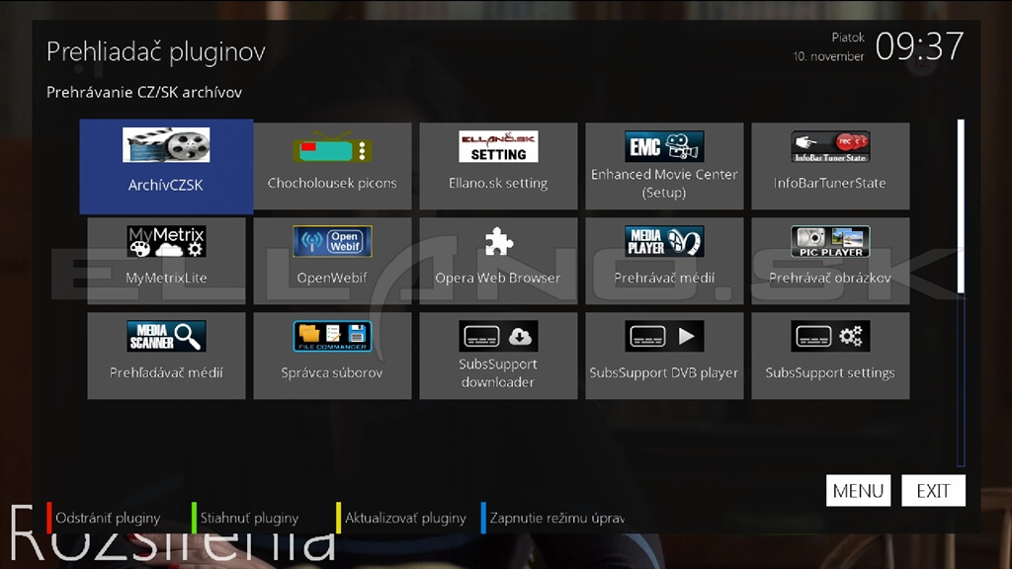
Task: Open the SubsSupport settings plugin
Action: pyautogui.click(x=830, y=356)
